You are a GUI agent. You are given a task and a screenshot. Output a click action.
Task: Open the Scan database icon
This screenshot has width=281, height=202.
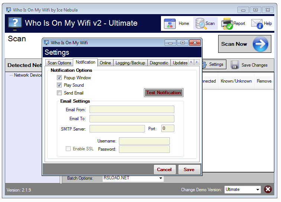click(201, 24)
